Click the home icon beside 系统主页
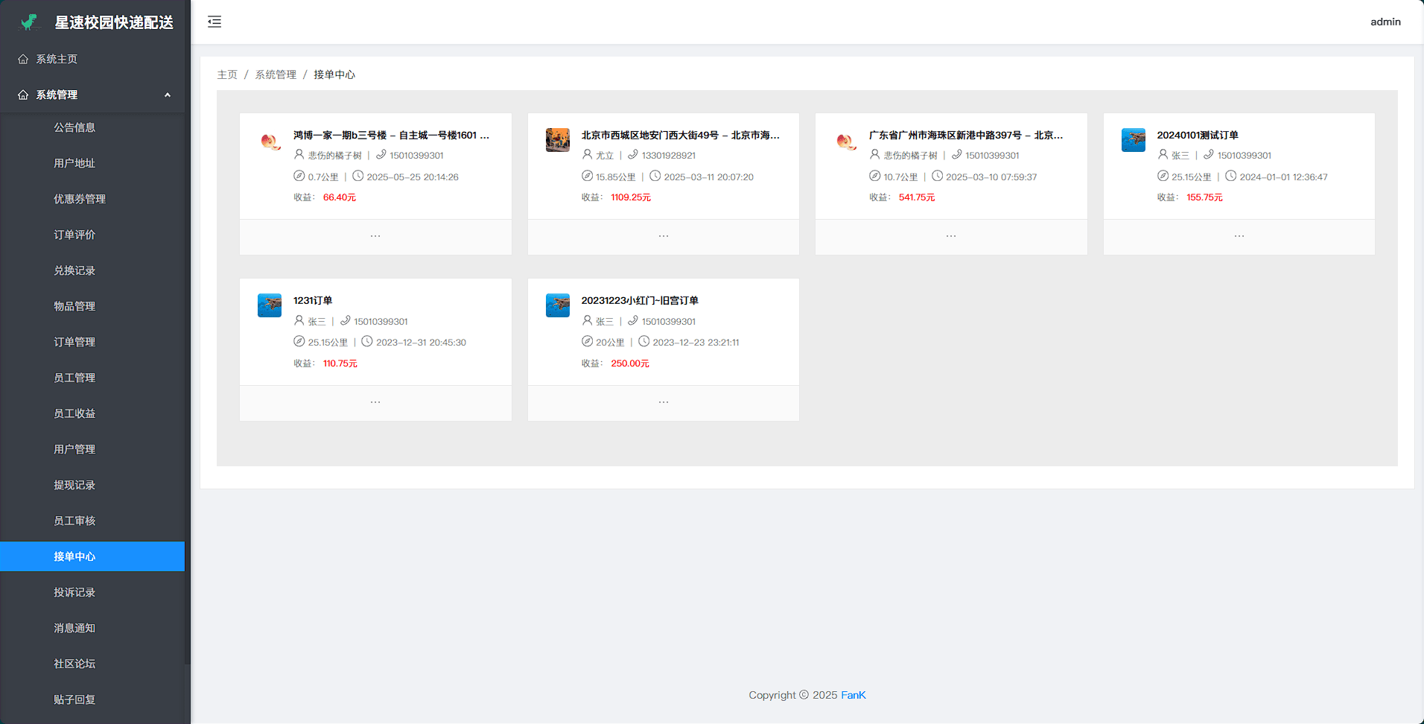The image size is (1424, 724). [x=23, y=59]
